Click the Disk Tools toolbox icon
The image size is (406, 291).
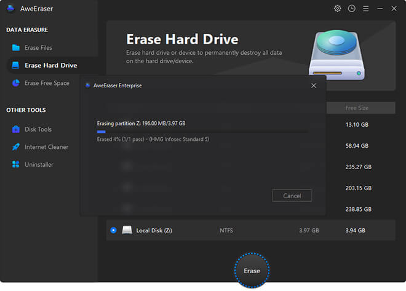point(16,129)
